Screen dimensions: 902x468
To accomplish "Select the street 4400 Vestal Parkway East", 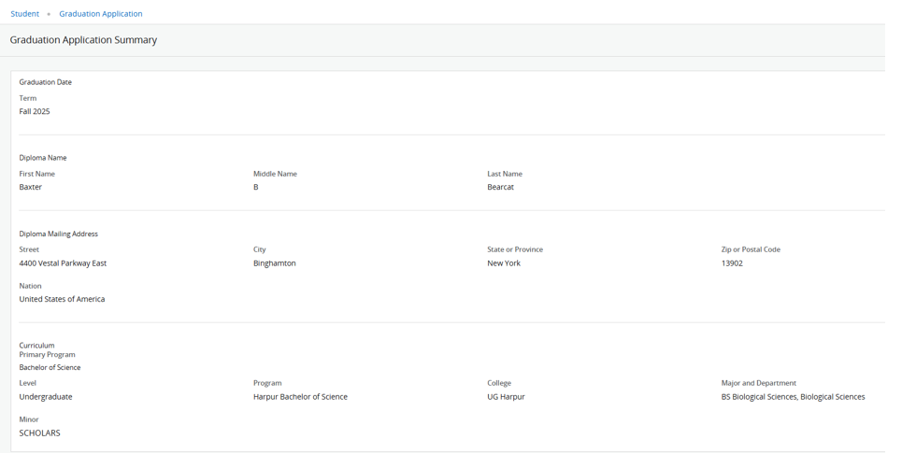I will coord(63,263).
